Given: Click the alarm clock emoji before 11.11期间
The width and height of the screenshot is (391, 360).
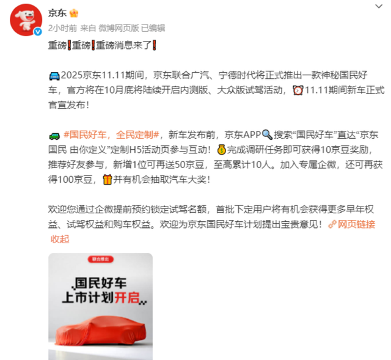Looking at the screenshot, I should (x=298, y=90).
